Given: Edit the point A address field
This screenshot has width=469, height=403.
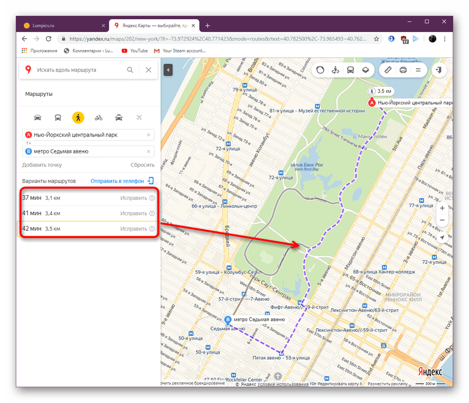Looking at the screenshot, I should (88, 135).
